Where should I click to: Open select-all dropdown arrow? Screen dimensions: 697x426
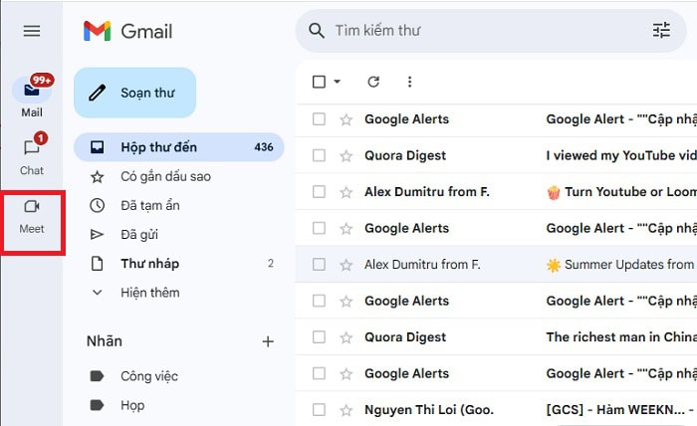click(x=338, y=82)
